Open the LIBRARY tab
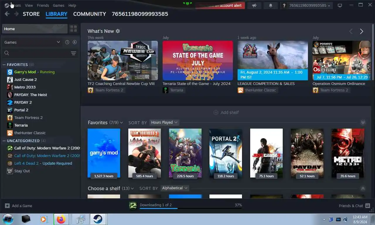The image size is (375, 225). [57, 14]
